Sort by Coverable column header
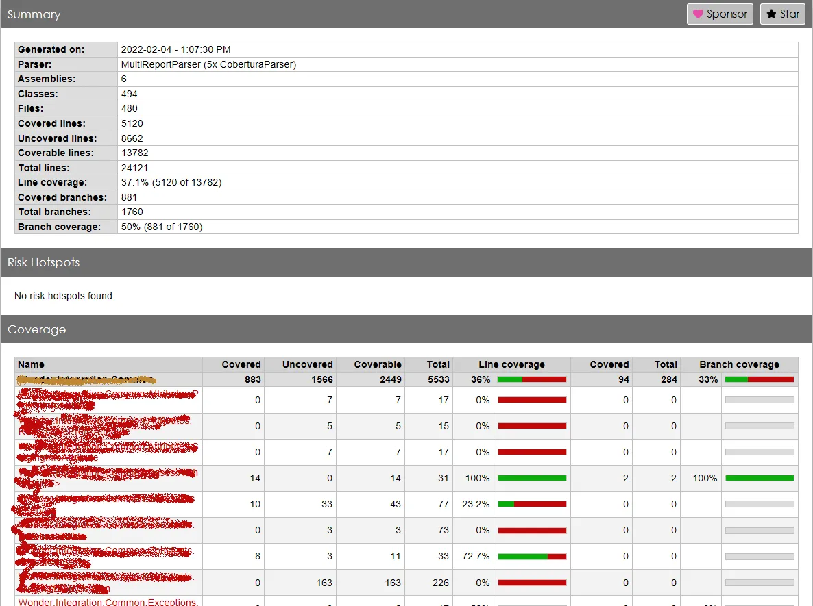The image size is (813, 606). coord(378,364)
